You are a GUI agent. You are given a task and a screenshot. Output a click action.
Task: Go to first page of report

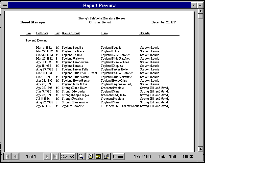click(7, 157)
